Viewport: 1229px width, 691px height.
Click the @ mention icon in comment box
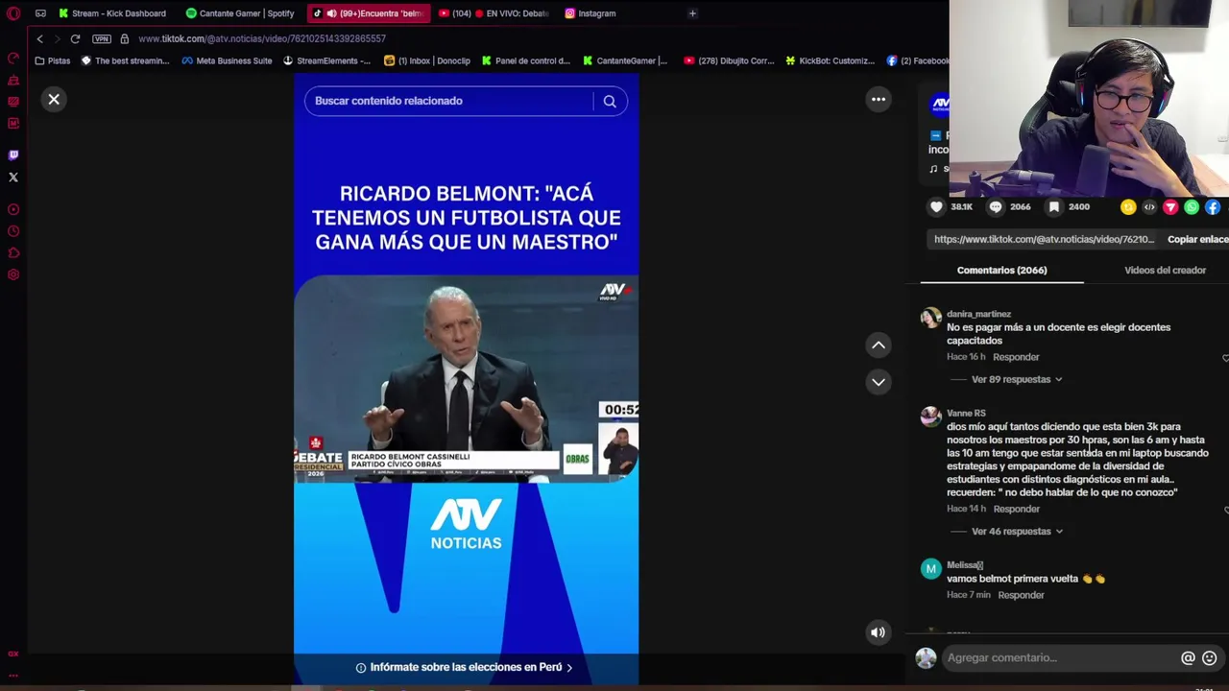tap(1188, 657)
